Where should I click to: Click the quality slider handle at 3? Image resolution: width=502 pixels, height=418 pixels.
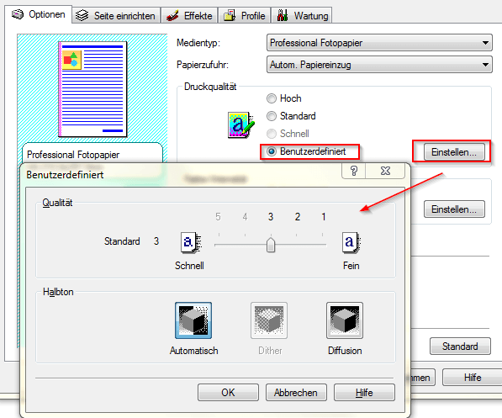click(271, 245)
